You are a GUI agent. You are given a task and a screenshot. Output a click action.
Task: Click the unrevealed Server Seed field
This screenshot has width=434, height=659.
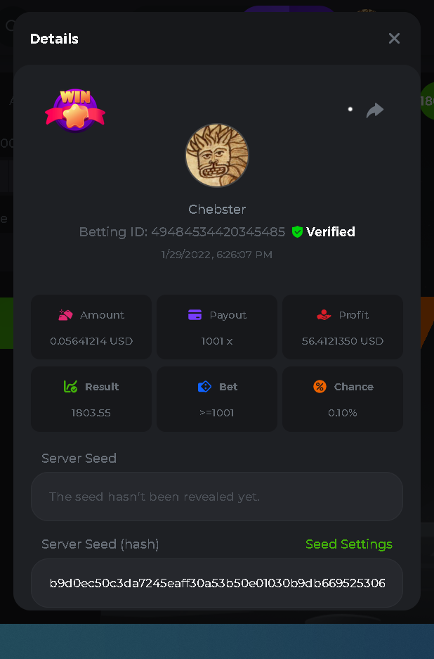(x=217, y=497)
